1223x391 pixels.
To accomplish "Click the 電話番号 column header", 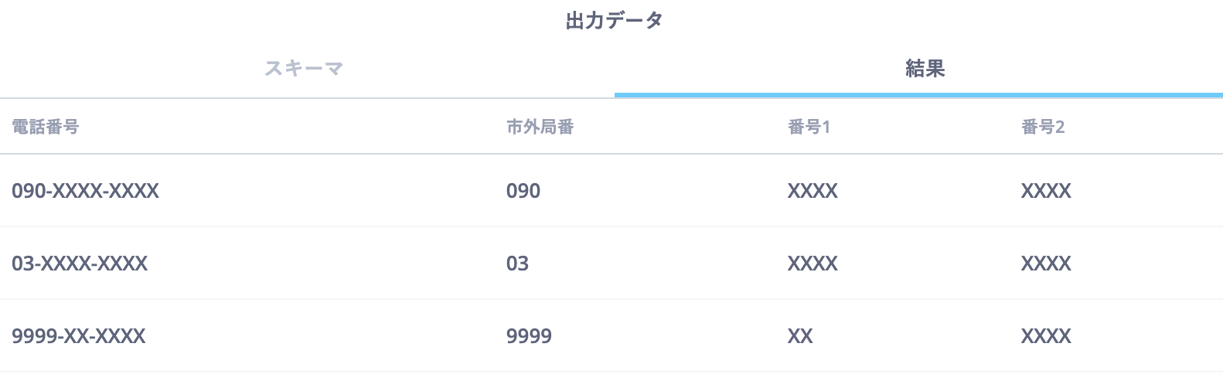I will pyautogui.click(x=46, y=127).
